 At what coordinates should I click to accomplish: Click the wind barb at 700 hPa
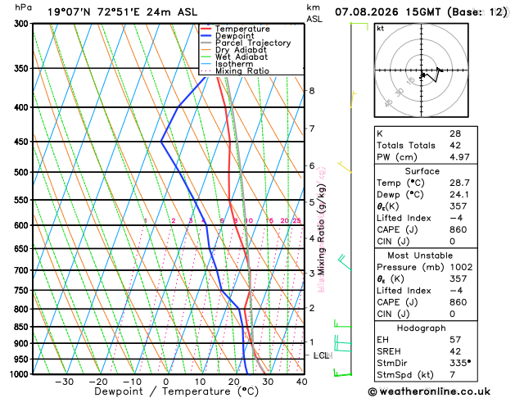pyautogui.click(x=345, y=262)
